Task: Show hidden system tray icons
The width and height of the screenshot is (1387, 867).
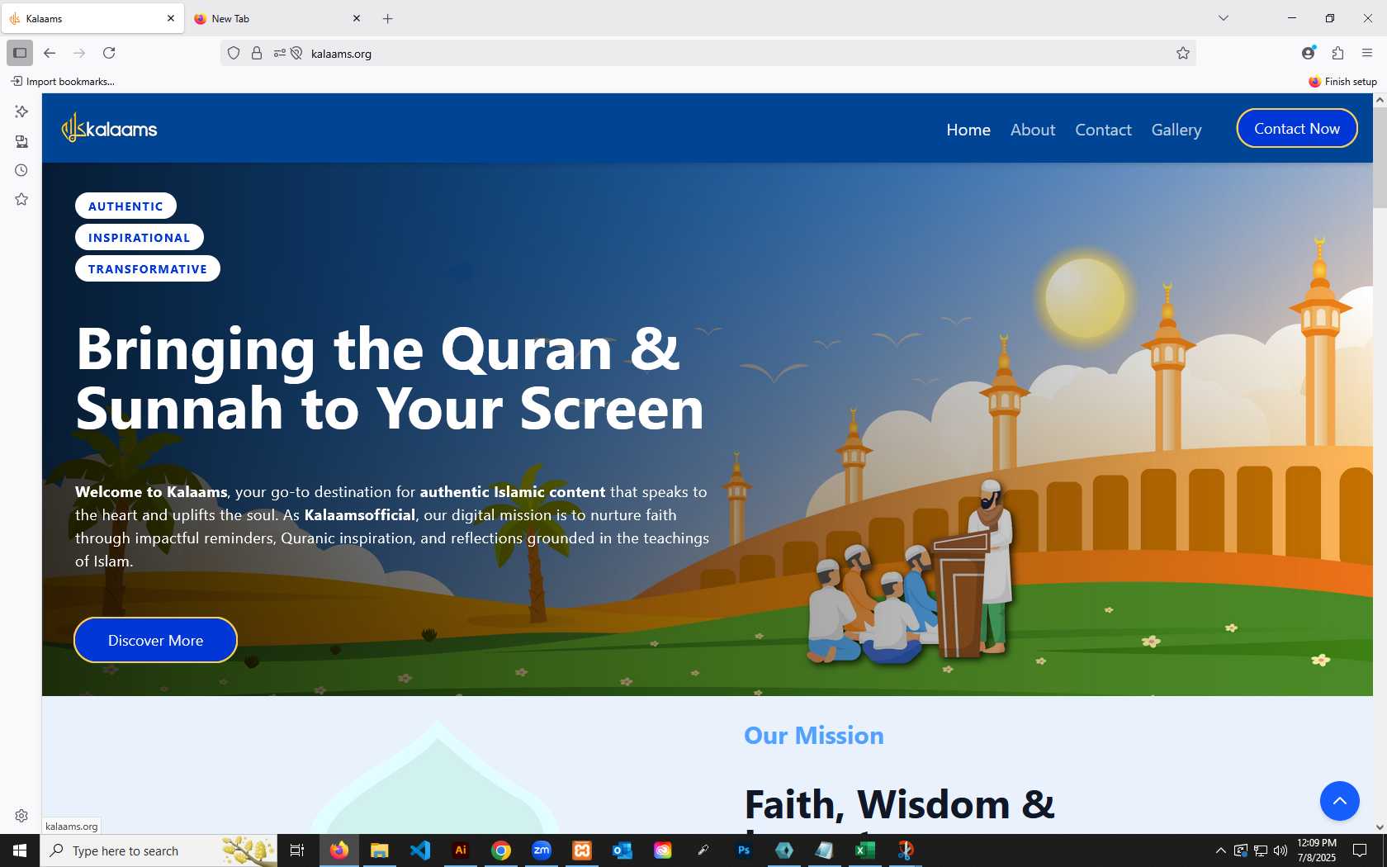Action: [1220, 850]
